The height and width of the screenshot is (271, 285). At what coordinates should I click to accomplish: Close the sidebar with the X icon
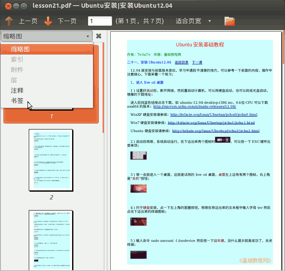click(99, 36)
